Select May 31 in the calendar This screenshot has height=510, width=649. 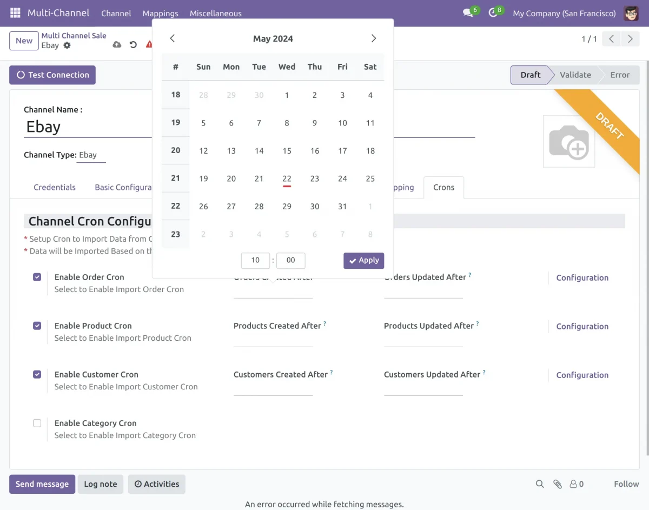click(x=342, y=207)
